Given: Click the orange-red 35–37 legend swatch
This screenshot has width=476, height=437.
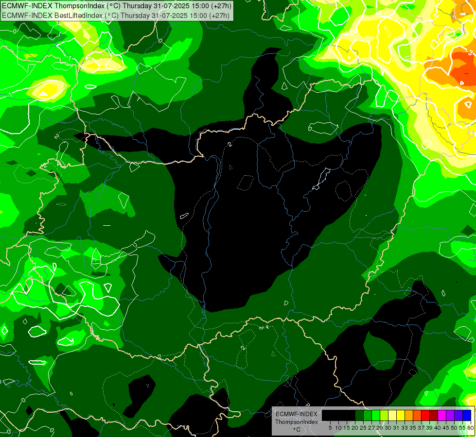Looking at the screenshot, I should click(x=417, y=415).
